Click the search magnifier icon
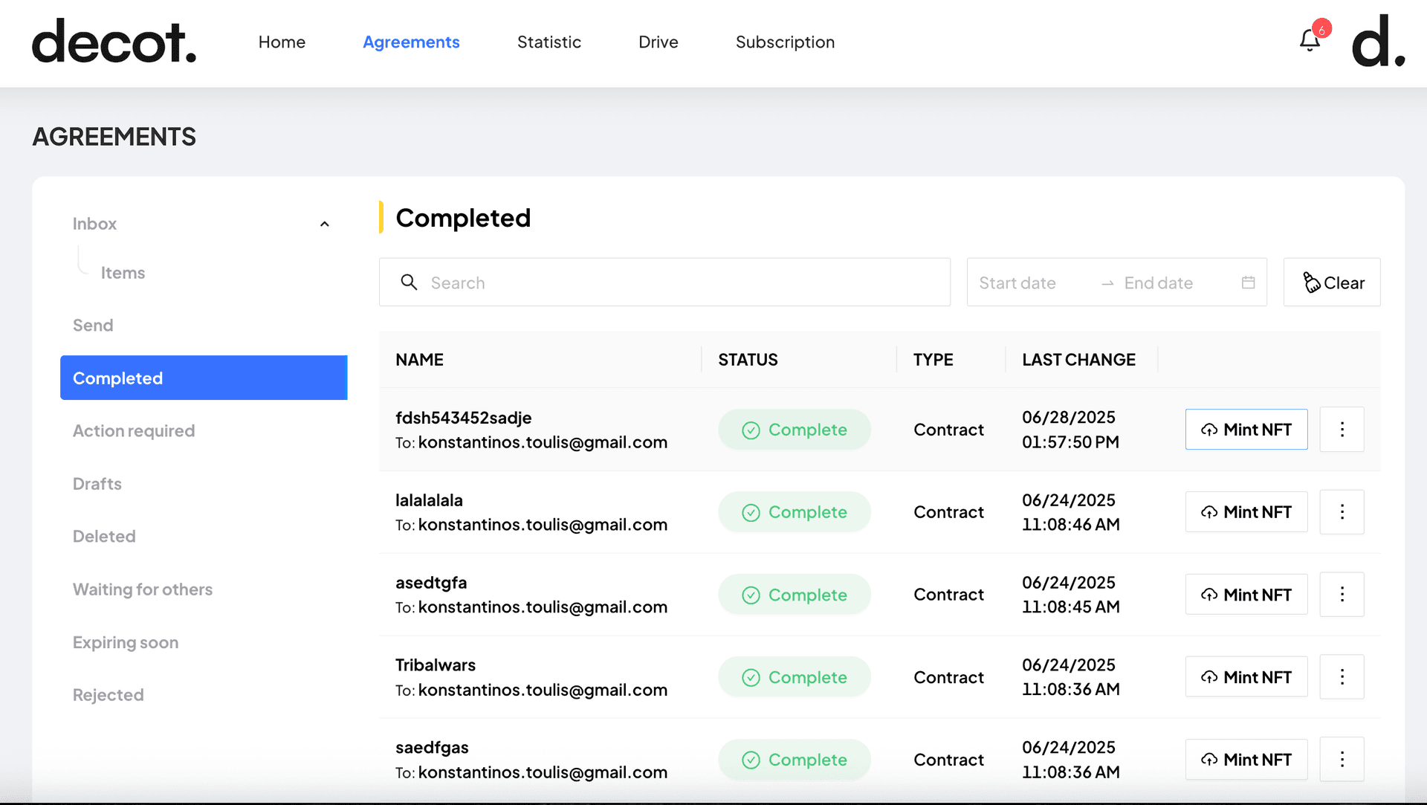This screenshot has height=805, width=1427. (x=409, y=282)
